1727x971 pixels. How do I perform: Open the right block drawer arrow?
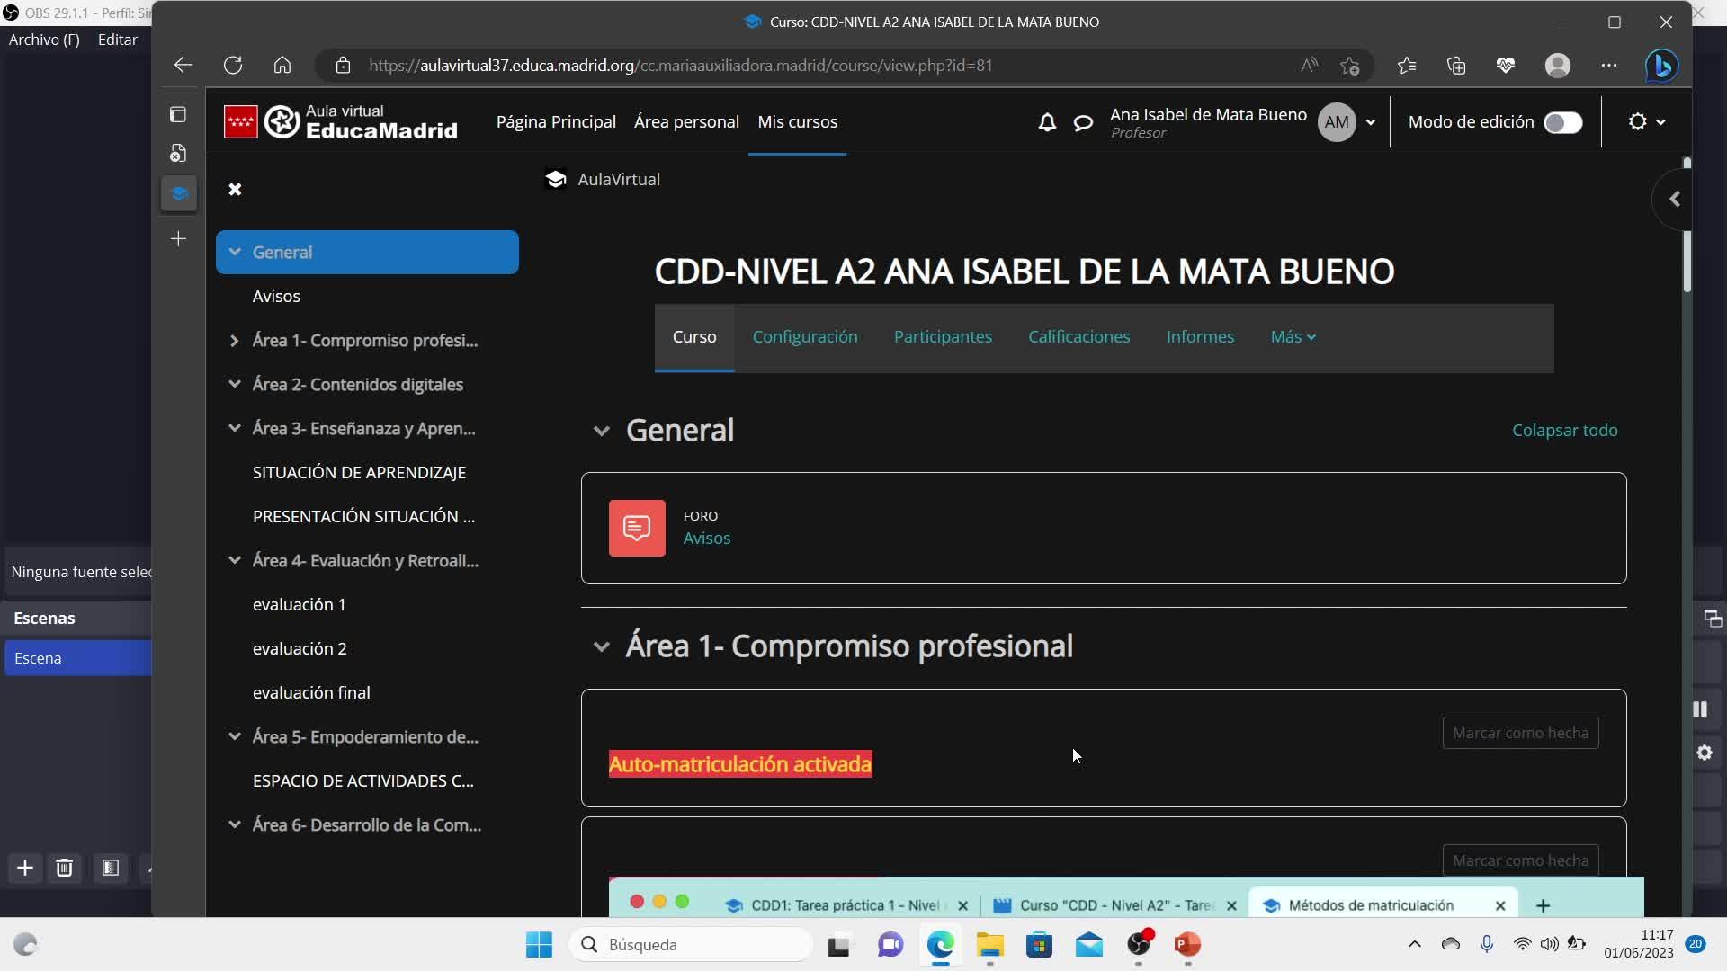pos(1674,199)
